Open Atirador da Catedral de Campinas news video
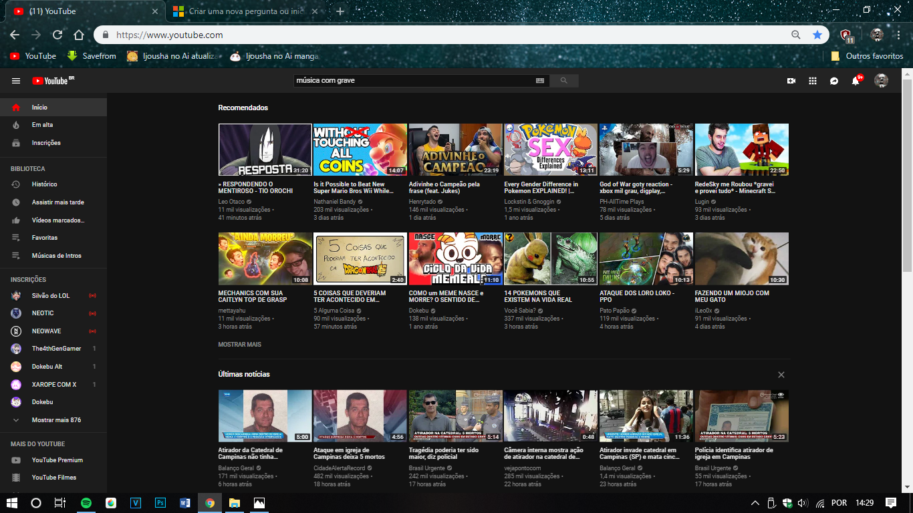Screen dimensions: 913x513 (x=265, y=416)
